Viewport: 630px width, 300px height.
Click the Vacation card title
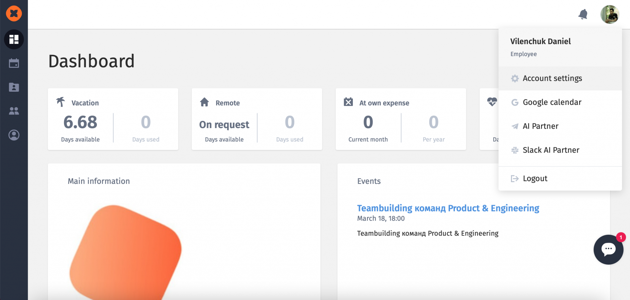click(85, 103)
